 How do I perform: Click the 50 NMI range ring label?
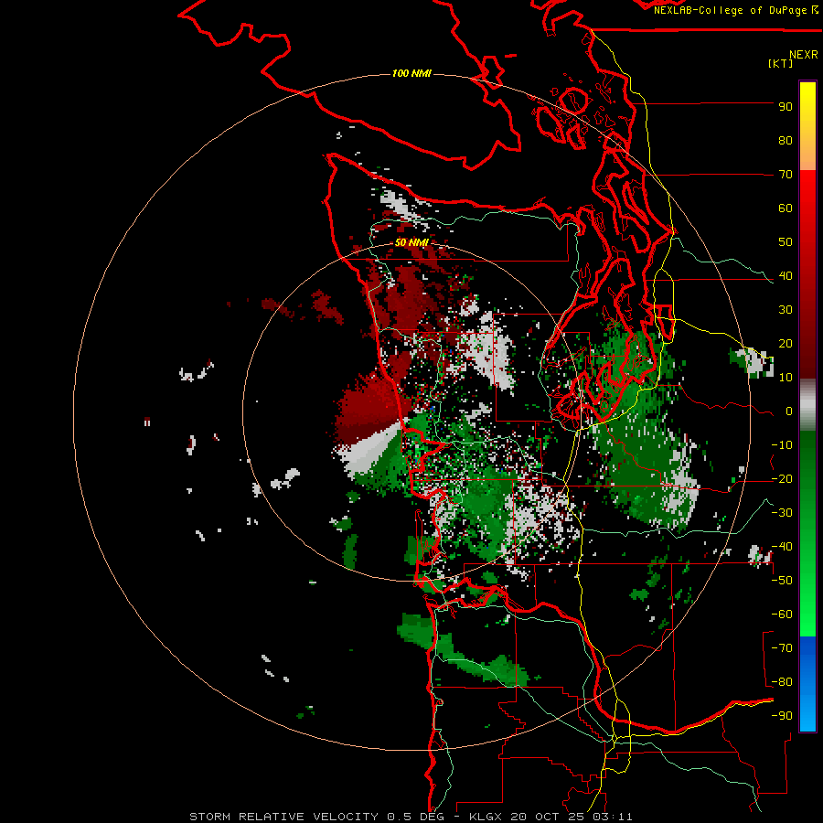pyautogui.click(x=411, y=242)
